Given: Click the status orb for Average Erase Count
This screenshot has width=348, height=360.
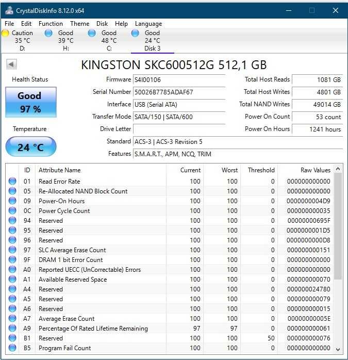Looking at the screenshot, I should [12, 318].
